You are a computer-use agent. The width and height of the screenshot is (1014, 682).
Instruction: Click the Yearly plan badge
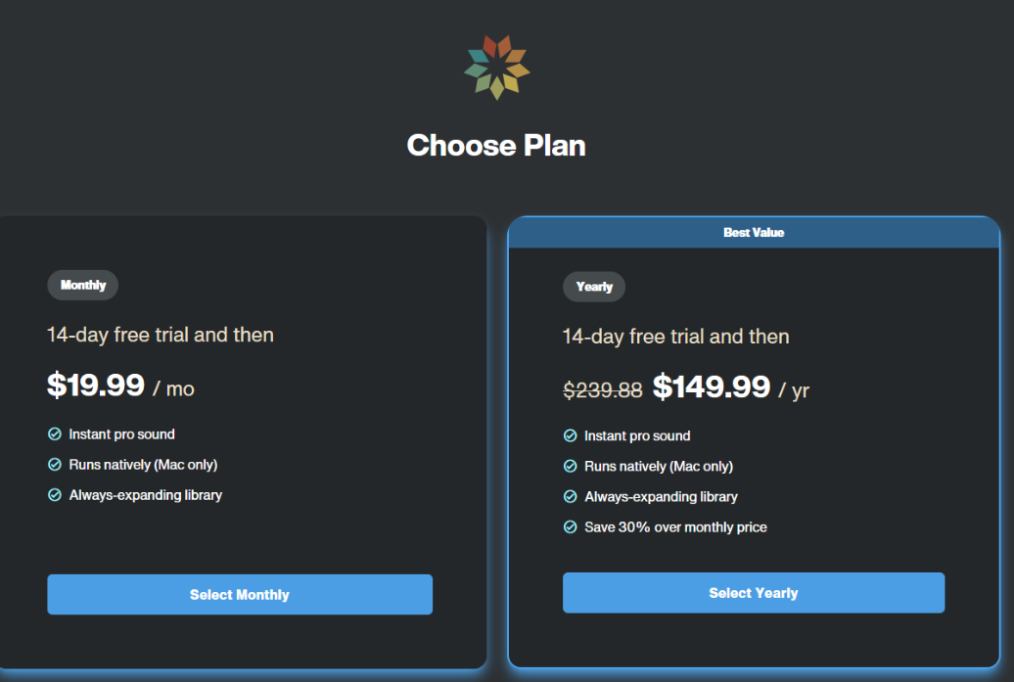pos(594,287)
